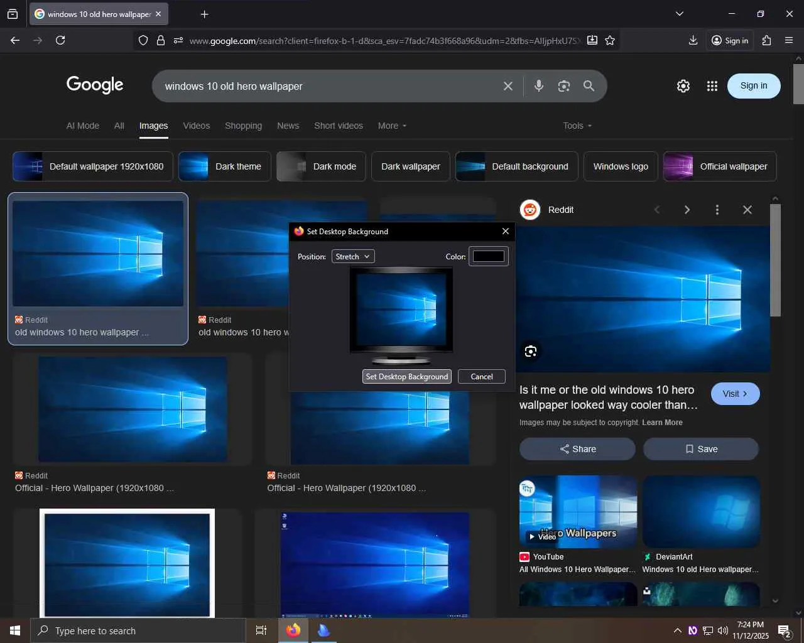This screenshot has width=804, height=643.
Task: Switch to the News tab
Action: tap(288, 126)
